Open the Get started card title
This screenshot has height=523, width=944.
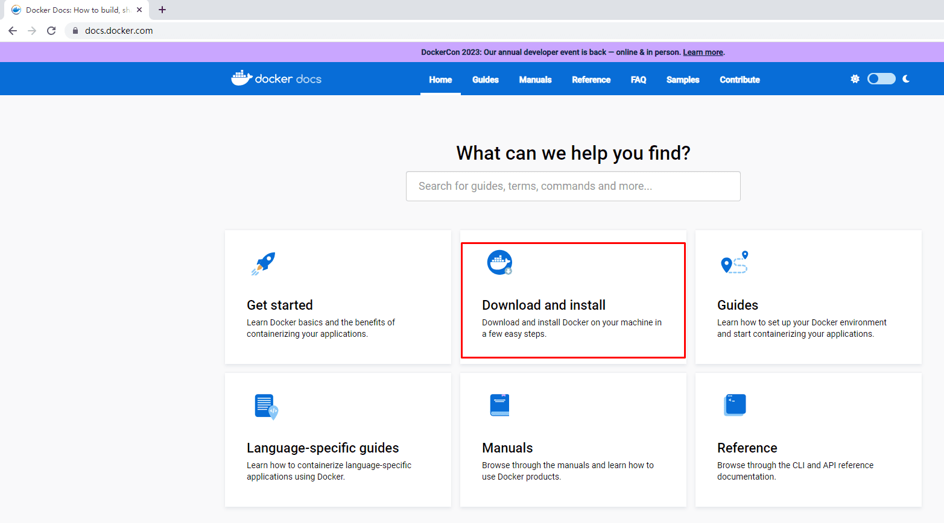[x=280, y=305]
